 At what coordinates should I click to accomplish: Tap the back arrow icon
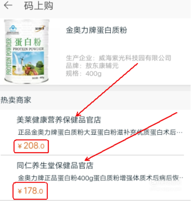pos(8,5)
